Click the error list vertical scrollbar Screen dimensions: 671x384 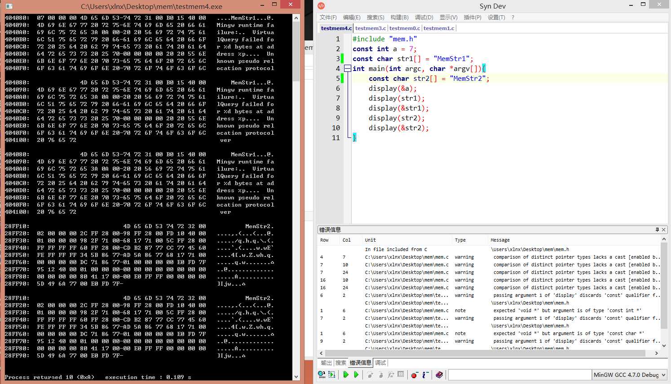pos(664,292)
